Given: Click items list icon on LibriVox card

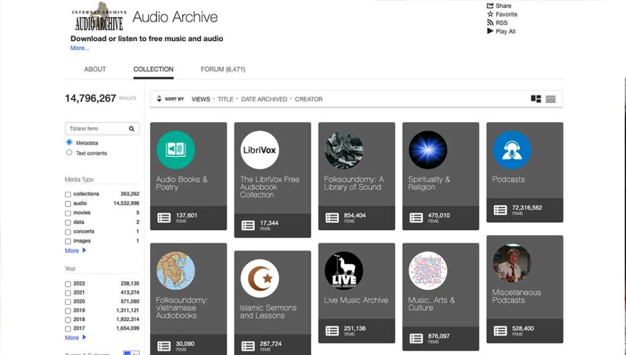Looking at the screenshot, I should 248,225.
